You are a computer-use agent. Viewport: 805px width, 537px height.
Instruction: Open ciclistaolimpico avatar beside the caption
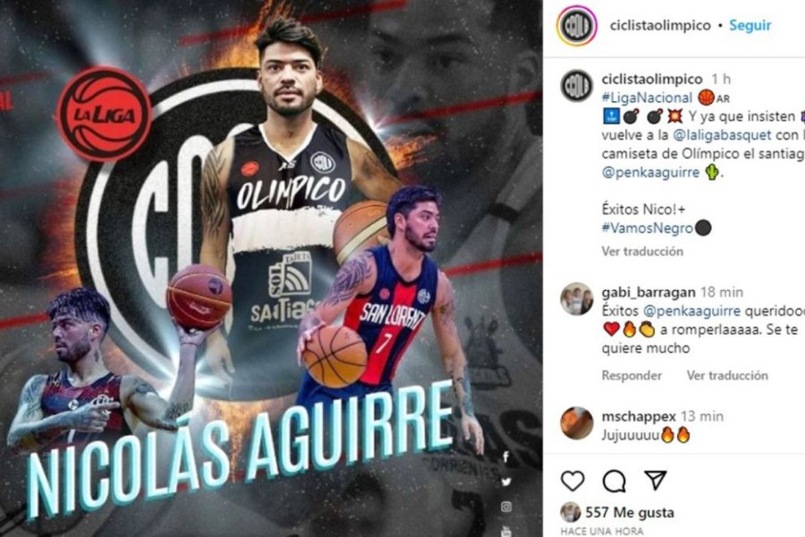577,86
